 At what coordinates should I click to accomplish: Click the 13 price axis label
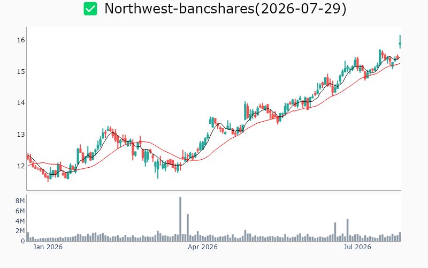pyautogui.click(x=21, y=135)
